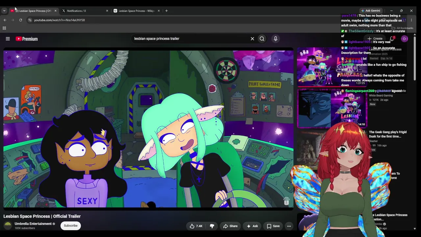421x237 pixels.
Task: Expand the tab search dropdown
Action: click(4, 11)
